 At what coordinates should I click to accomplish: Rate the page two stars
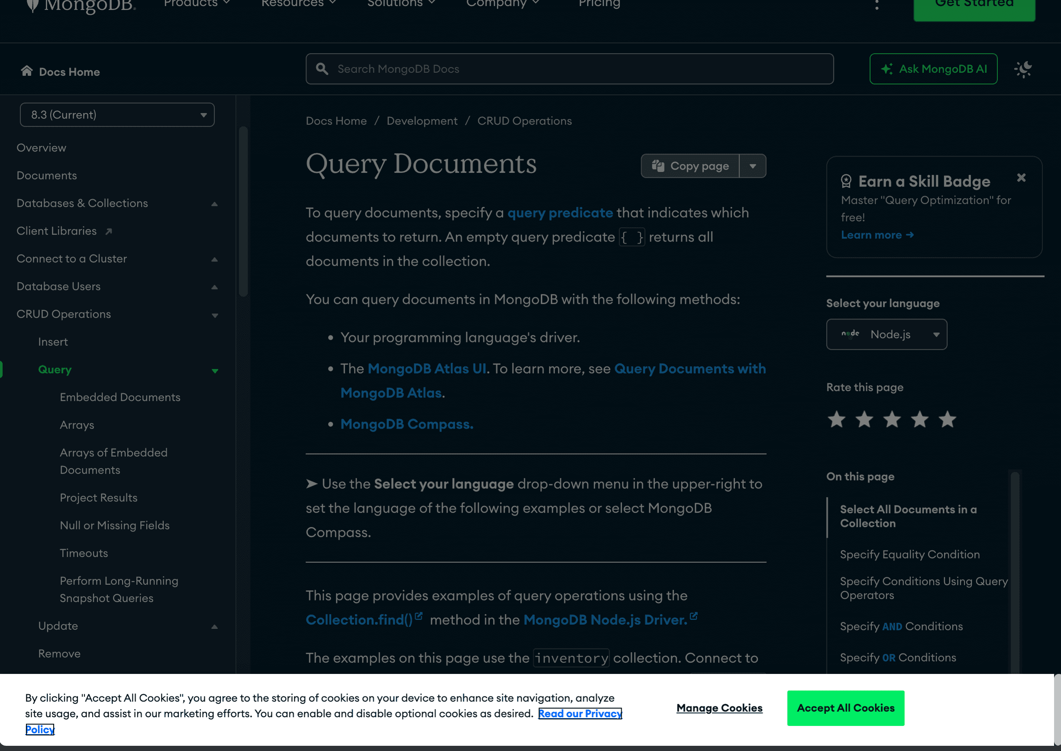point(864,419)
